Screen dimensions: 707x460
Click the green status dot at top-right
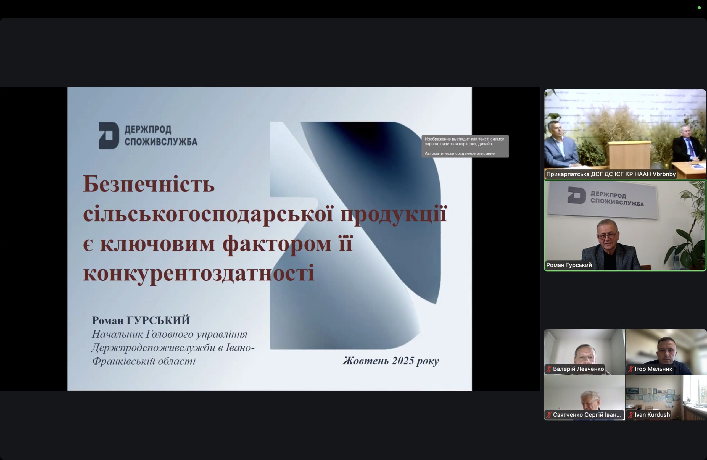point(699,8)
